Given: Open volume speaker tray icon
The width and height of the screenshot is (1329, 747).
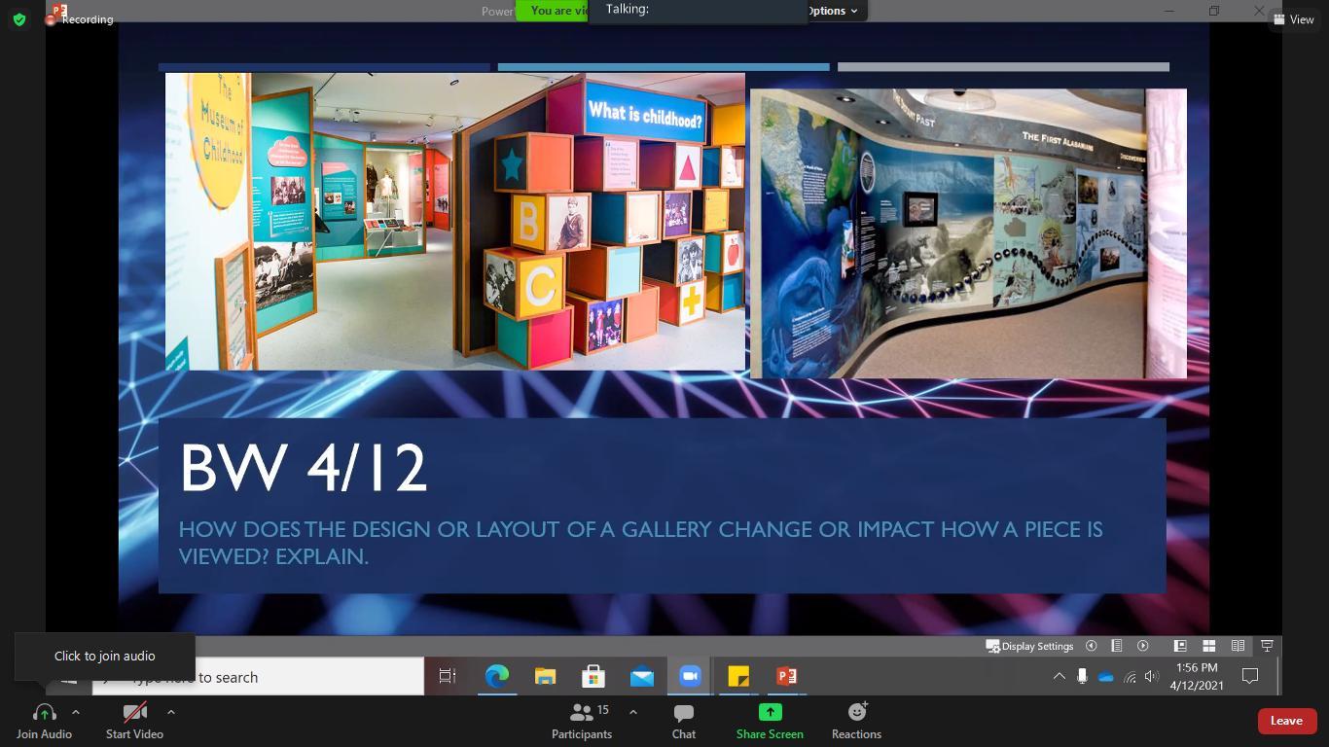Looking at the screenshot, I should tap(1152, 677).
